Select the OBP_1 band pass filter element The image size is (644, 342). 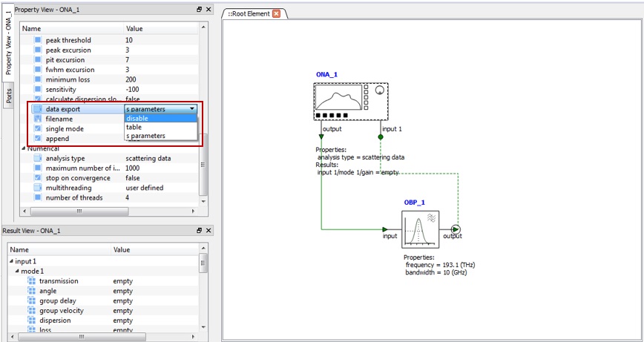[421, 229]
